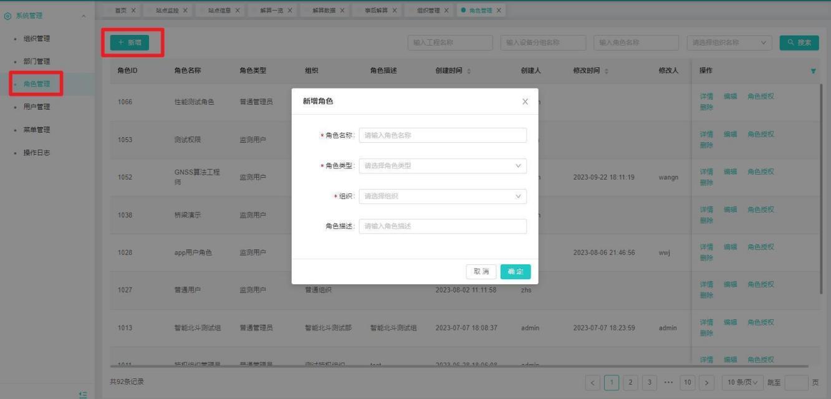Screen dimensions: 831x399
Task: Go to previous page arrow
Action: pyautogui.click(x=593, y=382)
